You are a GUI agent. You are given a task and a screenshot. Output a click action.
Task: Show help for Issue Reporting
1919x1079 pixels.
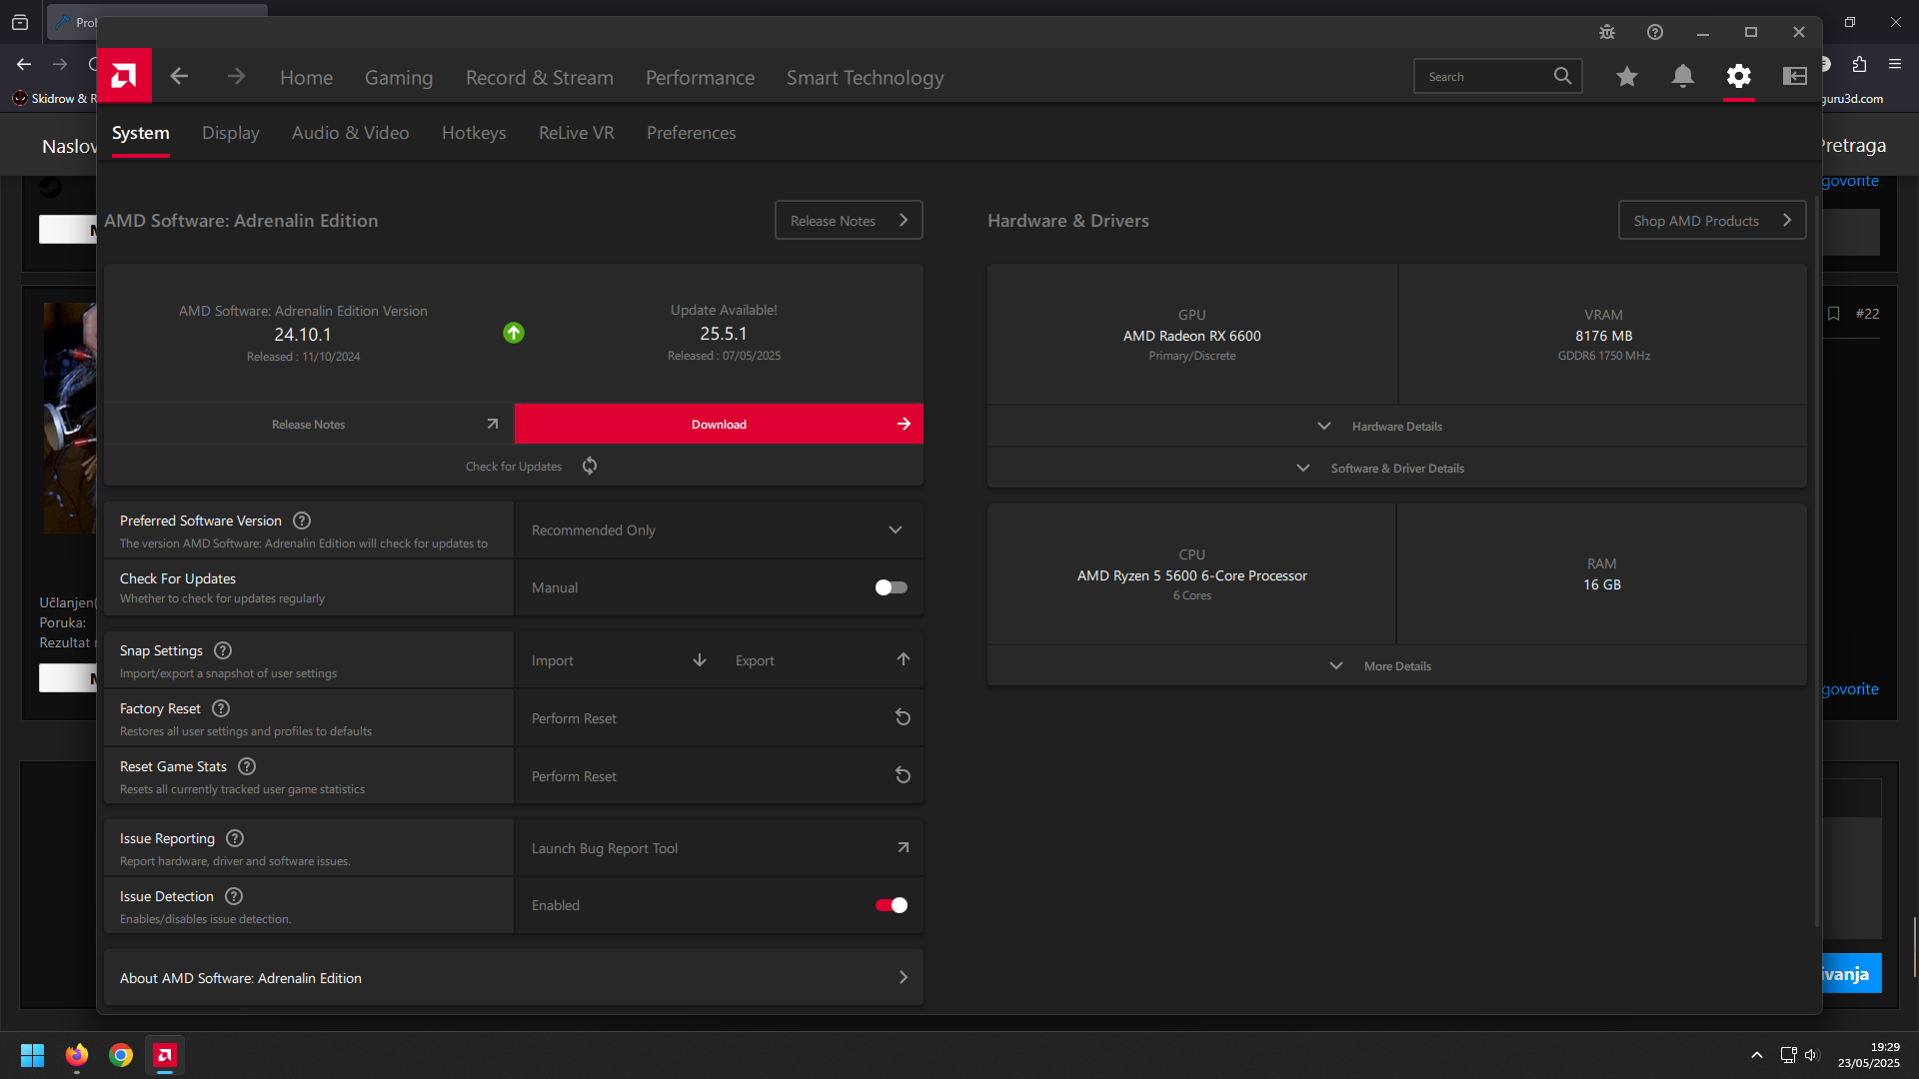coord(235,838)
